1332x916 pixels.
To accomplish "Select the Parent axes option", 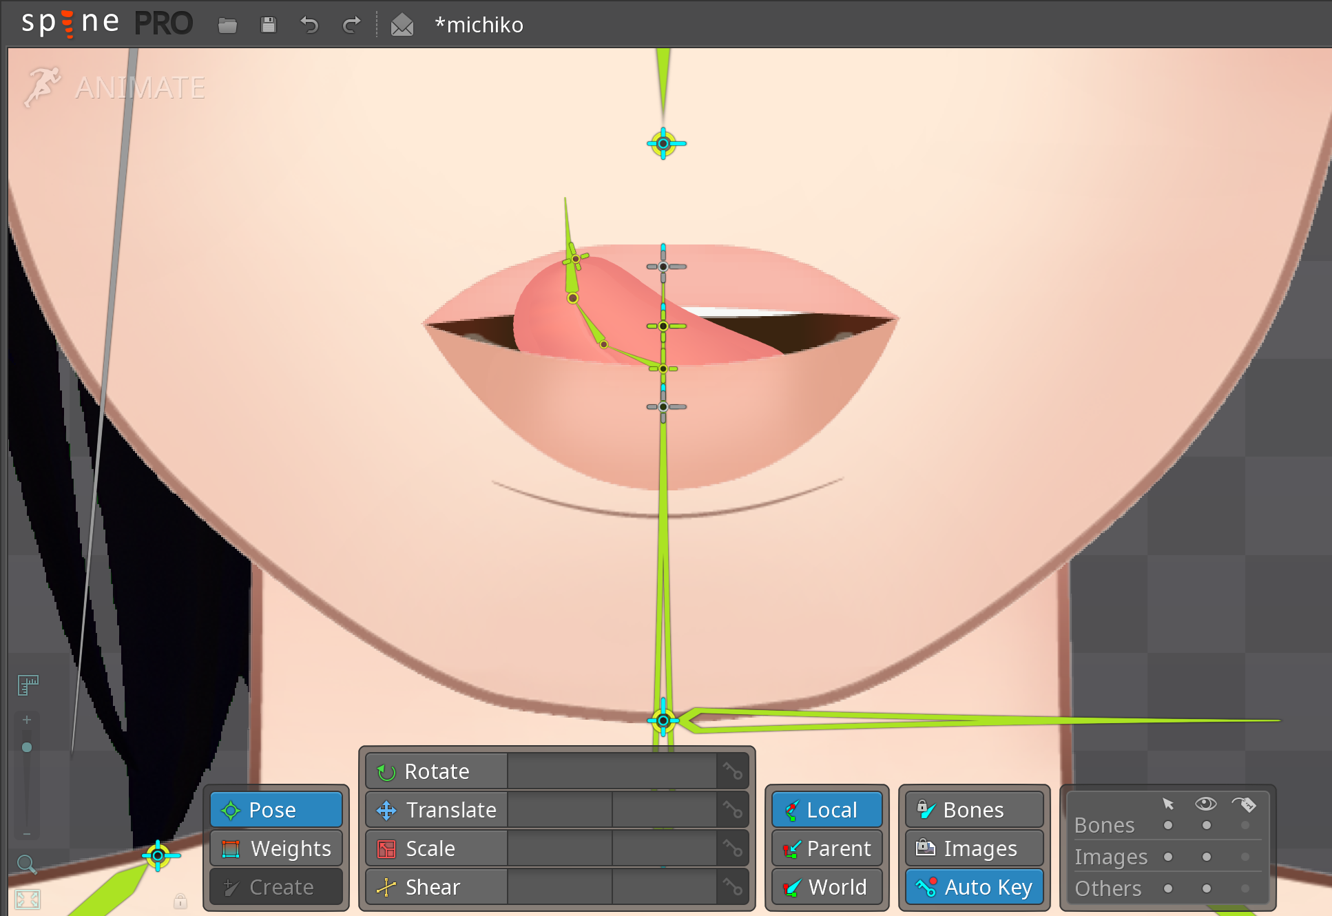I will coord(826,849).
